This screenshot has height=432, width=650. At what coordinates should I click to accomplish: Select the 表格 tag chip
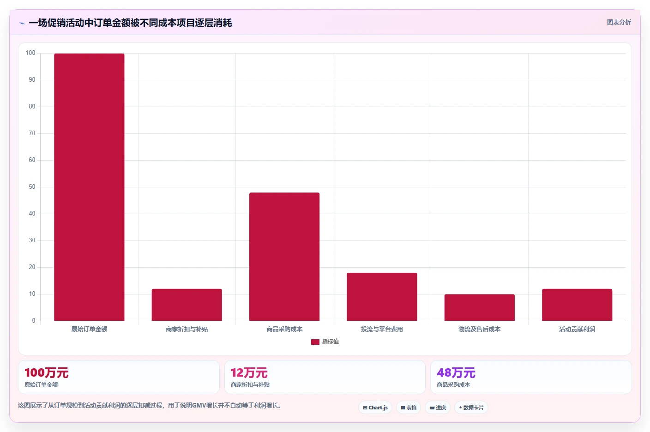coord(409,408)
